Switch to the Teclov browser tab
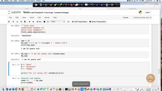The width and height of the screenshot is (162, 91). pos(80,9)
